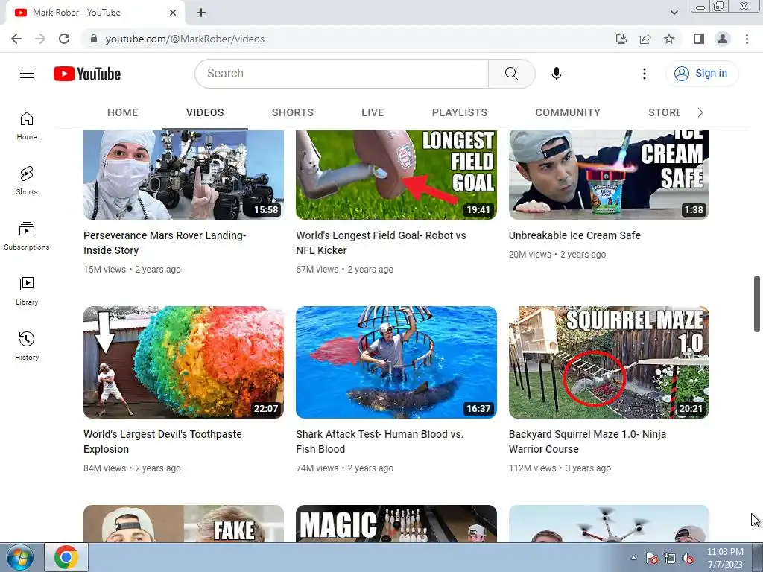Open the STORE channel tab

(x=664, y=112)
